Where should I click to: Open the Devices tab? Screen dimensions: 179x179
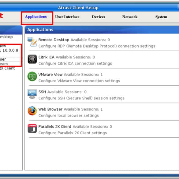click(x=99, y=17)
